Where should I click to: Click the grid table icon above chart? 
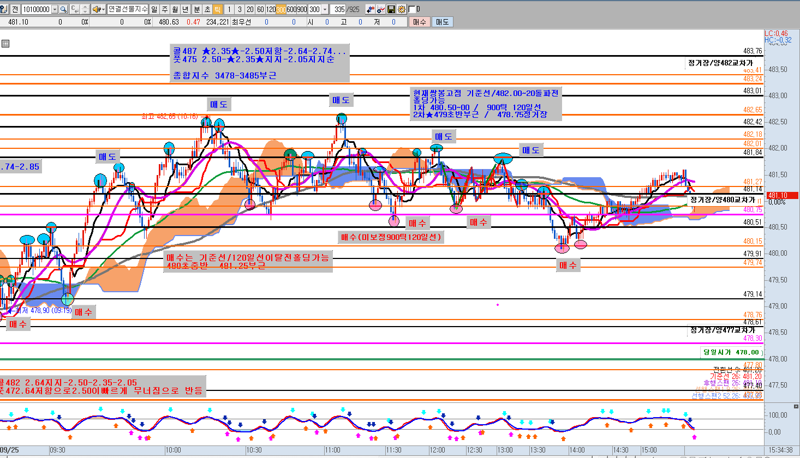(x=5, y=44)
